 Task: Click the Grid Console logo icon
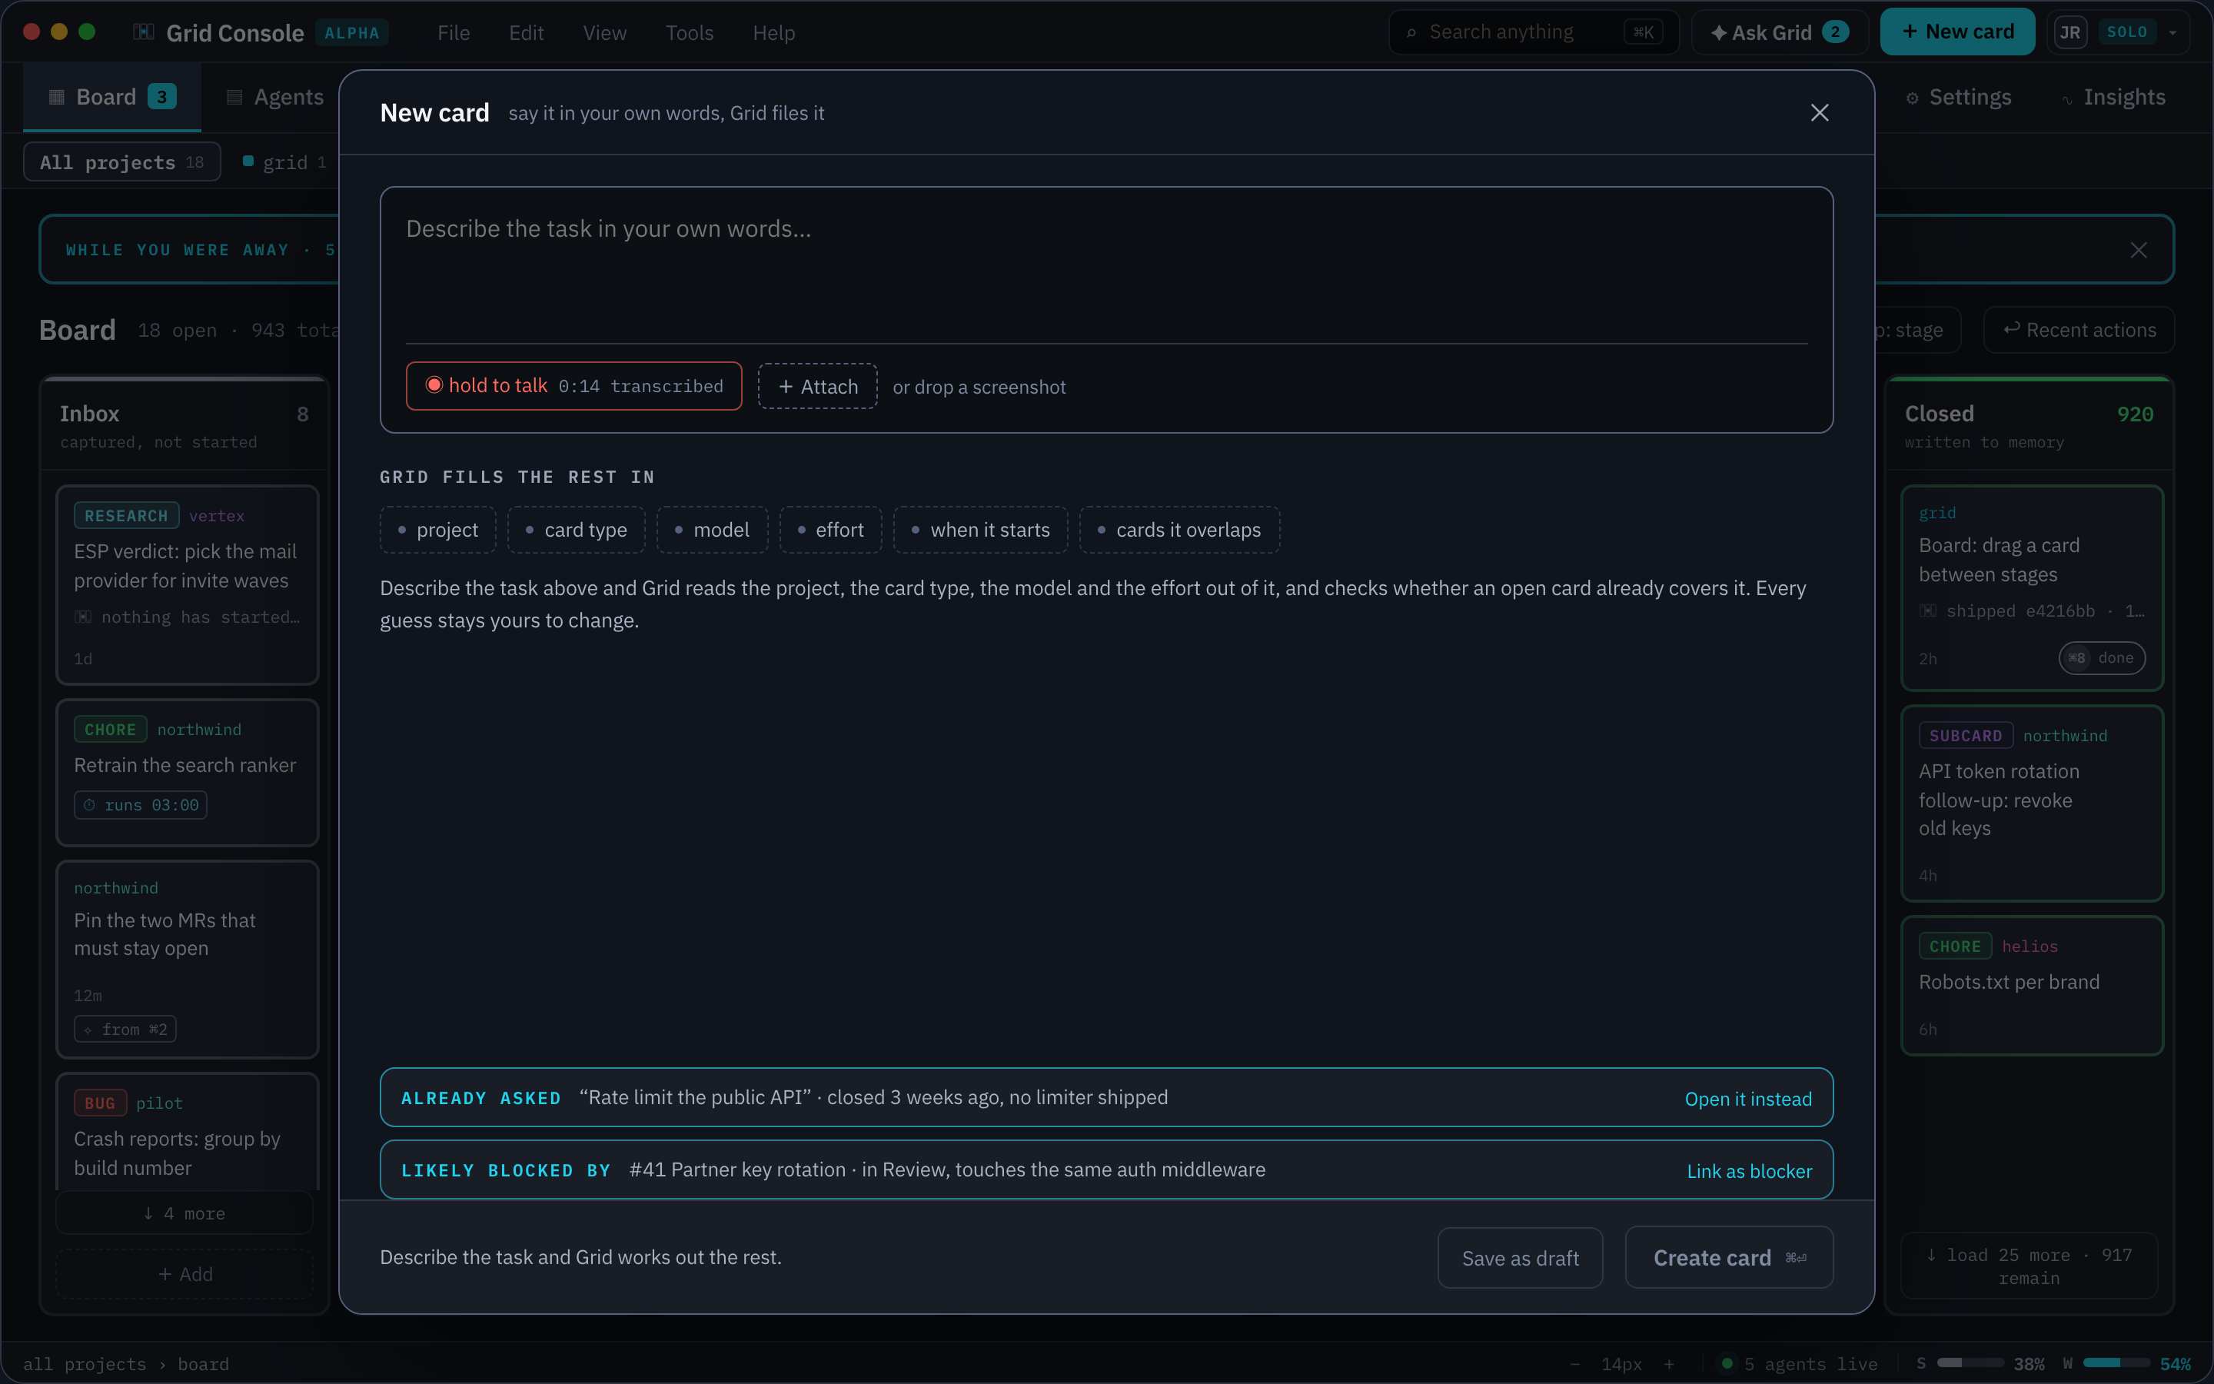click(x=144, y=32)
